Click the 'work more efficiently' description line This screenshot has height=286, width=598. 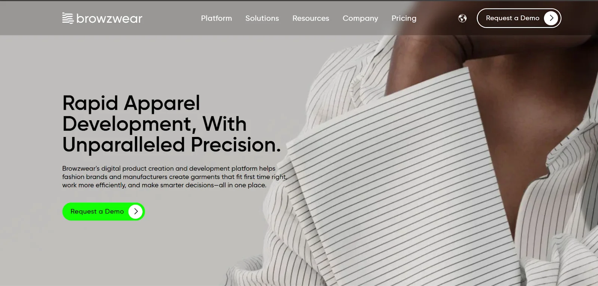point(164,185)
